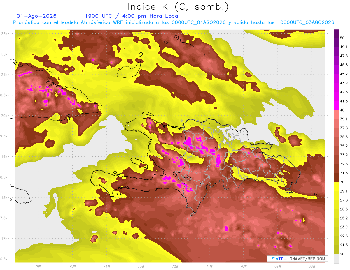Click the colorbar value '45.2'
This screenshot has height=270, width=350.
point(344,74)
